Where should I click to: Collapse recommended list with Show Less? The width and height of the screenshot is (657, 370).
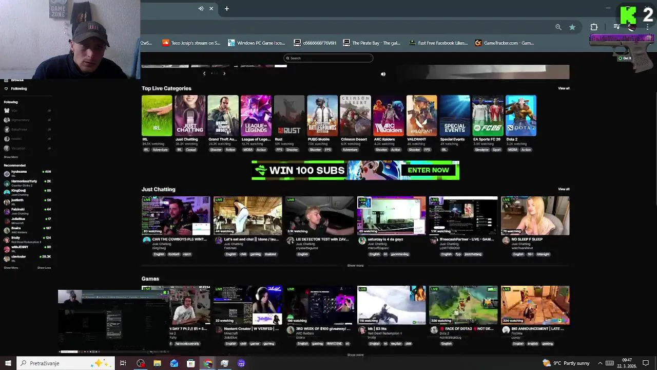point(44,268)
